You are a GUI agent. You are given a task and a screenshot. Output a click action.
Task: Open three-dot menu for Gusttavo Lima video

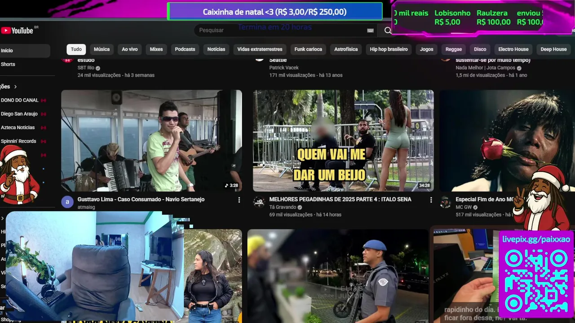point(239,200)
